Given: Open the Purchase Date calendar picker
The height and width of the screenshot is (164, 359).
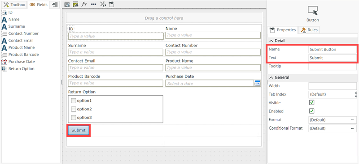Looking at the screenshot, I should click(257, 84).
